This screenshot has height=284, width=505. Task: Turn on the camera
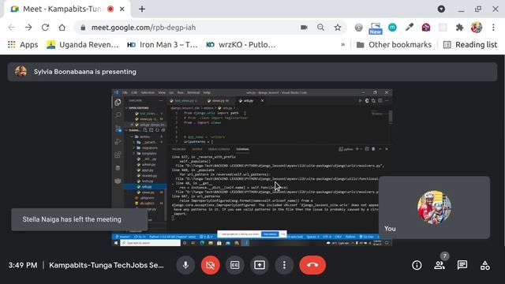211,265
